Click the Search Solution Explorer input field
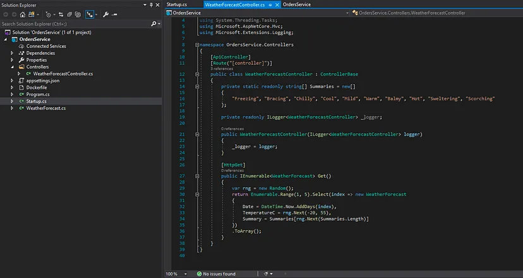This screenshot has width=523, height=278. [75, 23]
